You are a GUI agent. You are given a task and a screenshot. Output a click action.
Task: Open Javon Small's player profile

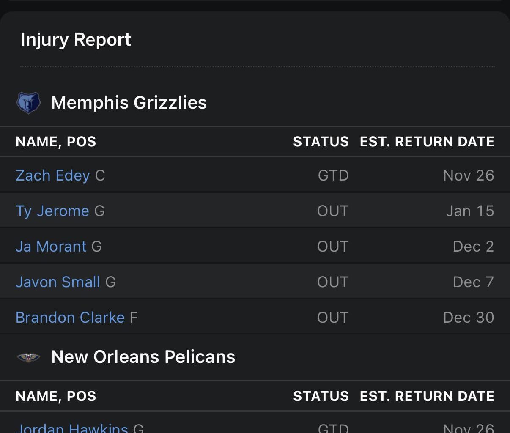pyautogui.click(x=58, y=282)
